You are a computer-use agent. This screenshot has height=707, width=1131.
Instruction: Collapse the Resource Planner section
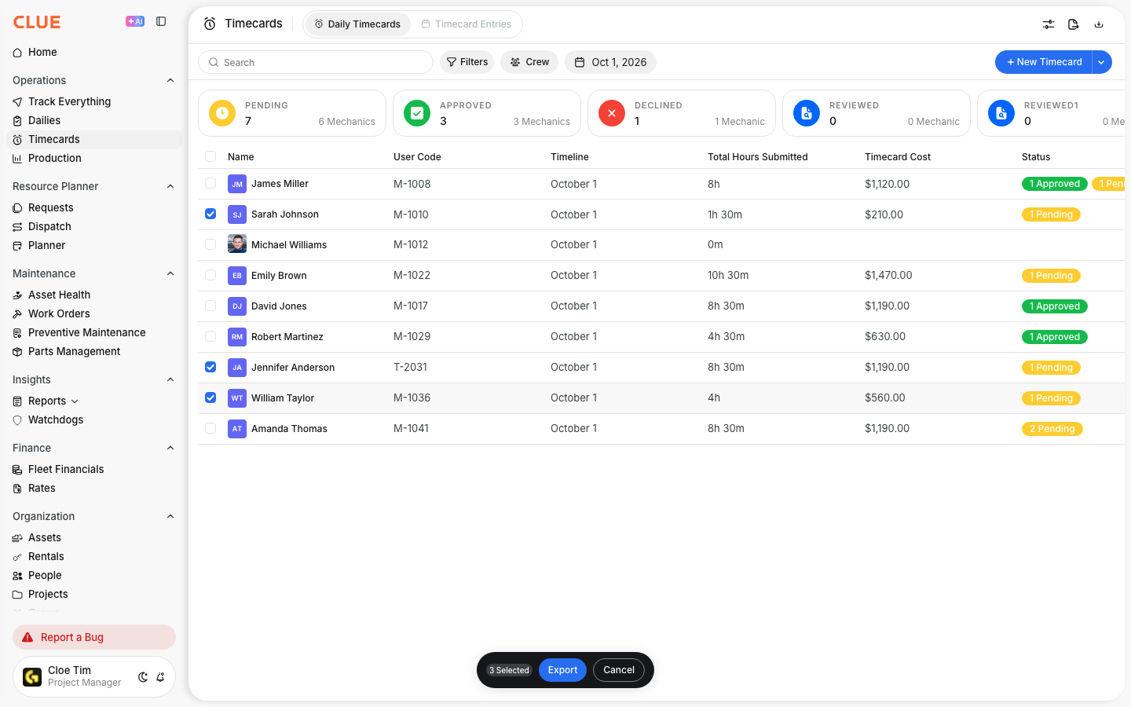tap(170, 186)
